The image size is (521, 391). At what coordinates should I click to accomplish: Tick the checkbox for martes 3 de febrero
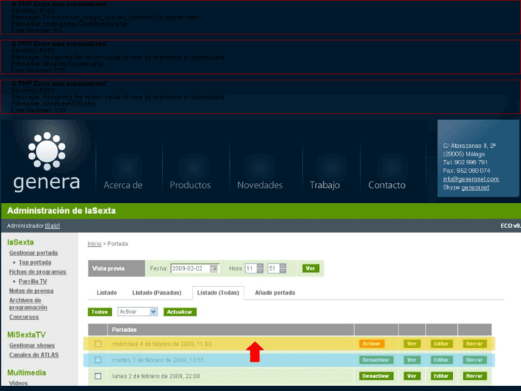[x=97, y=359]
